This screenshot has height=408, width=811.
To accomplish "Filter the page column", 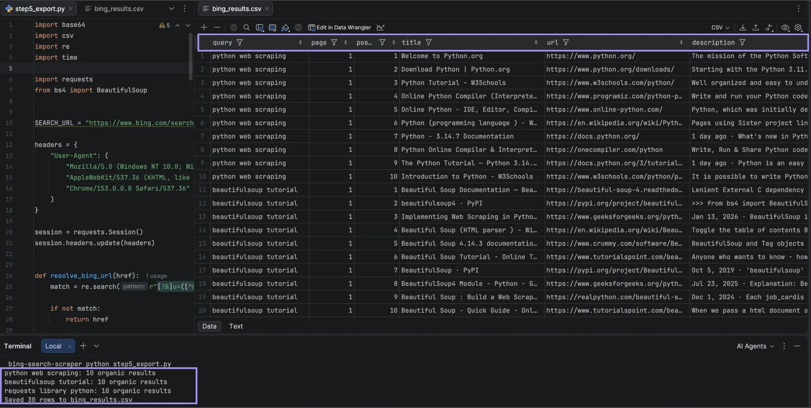I will 334,42.
